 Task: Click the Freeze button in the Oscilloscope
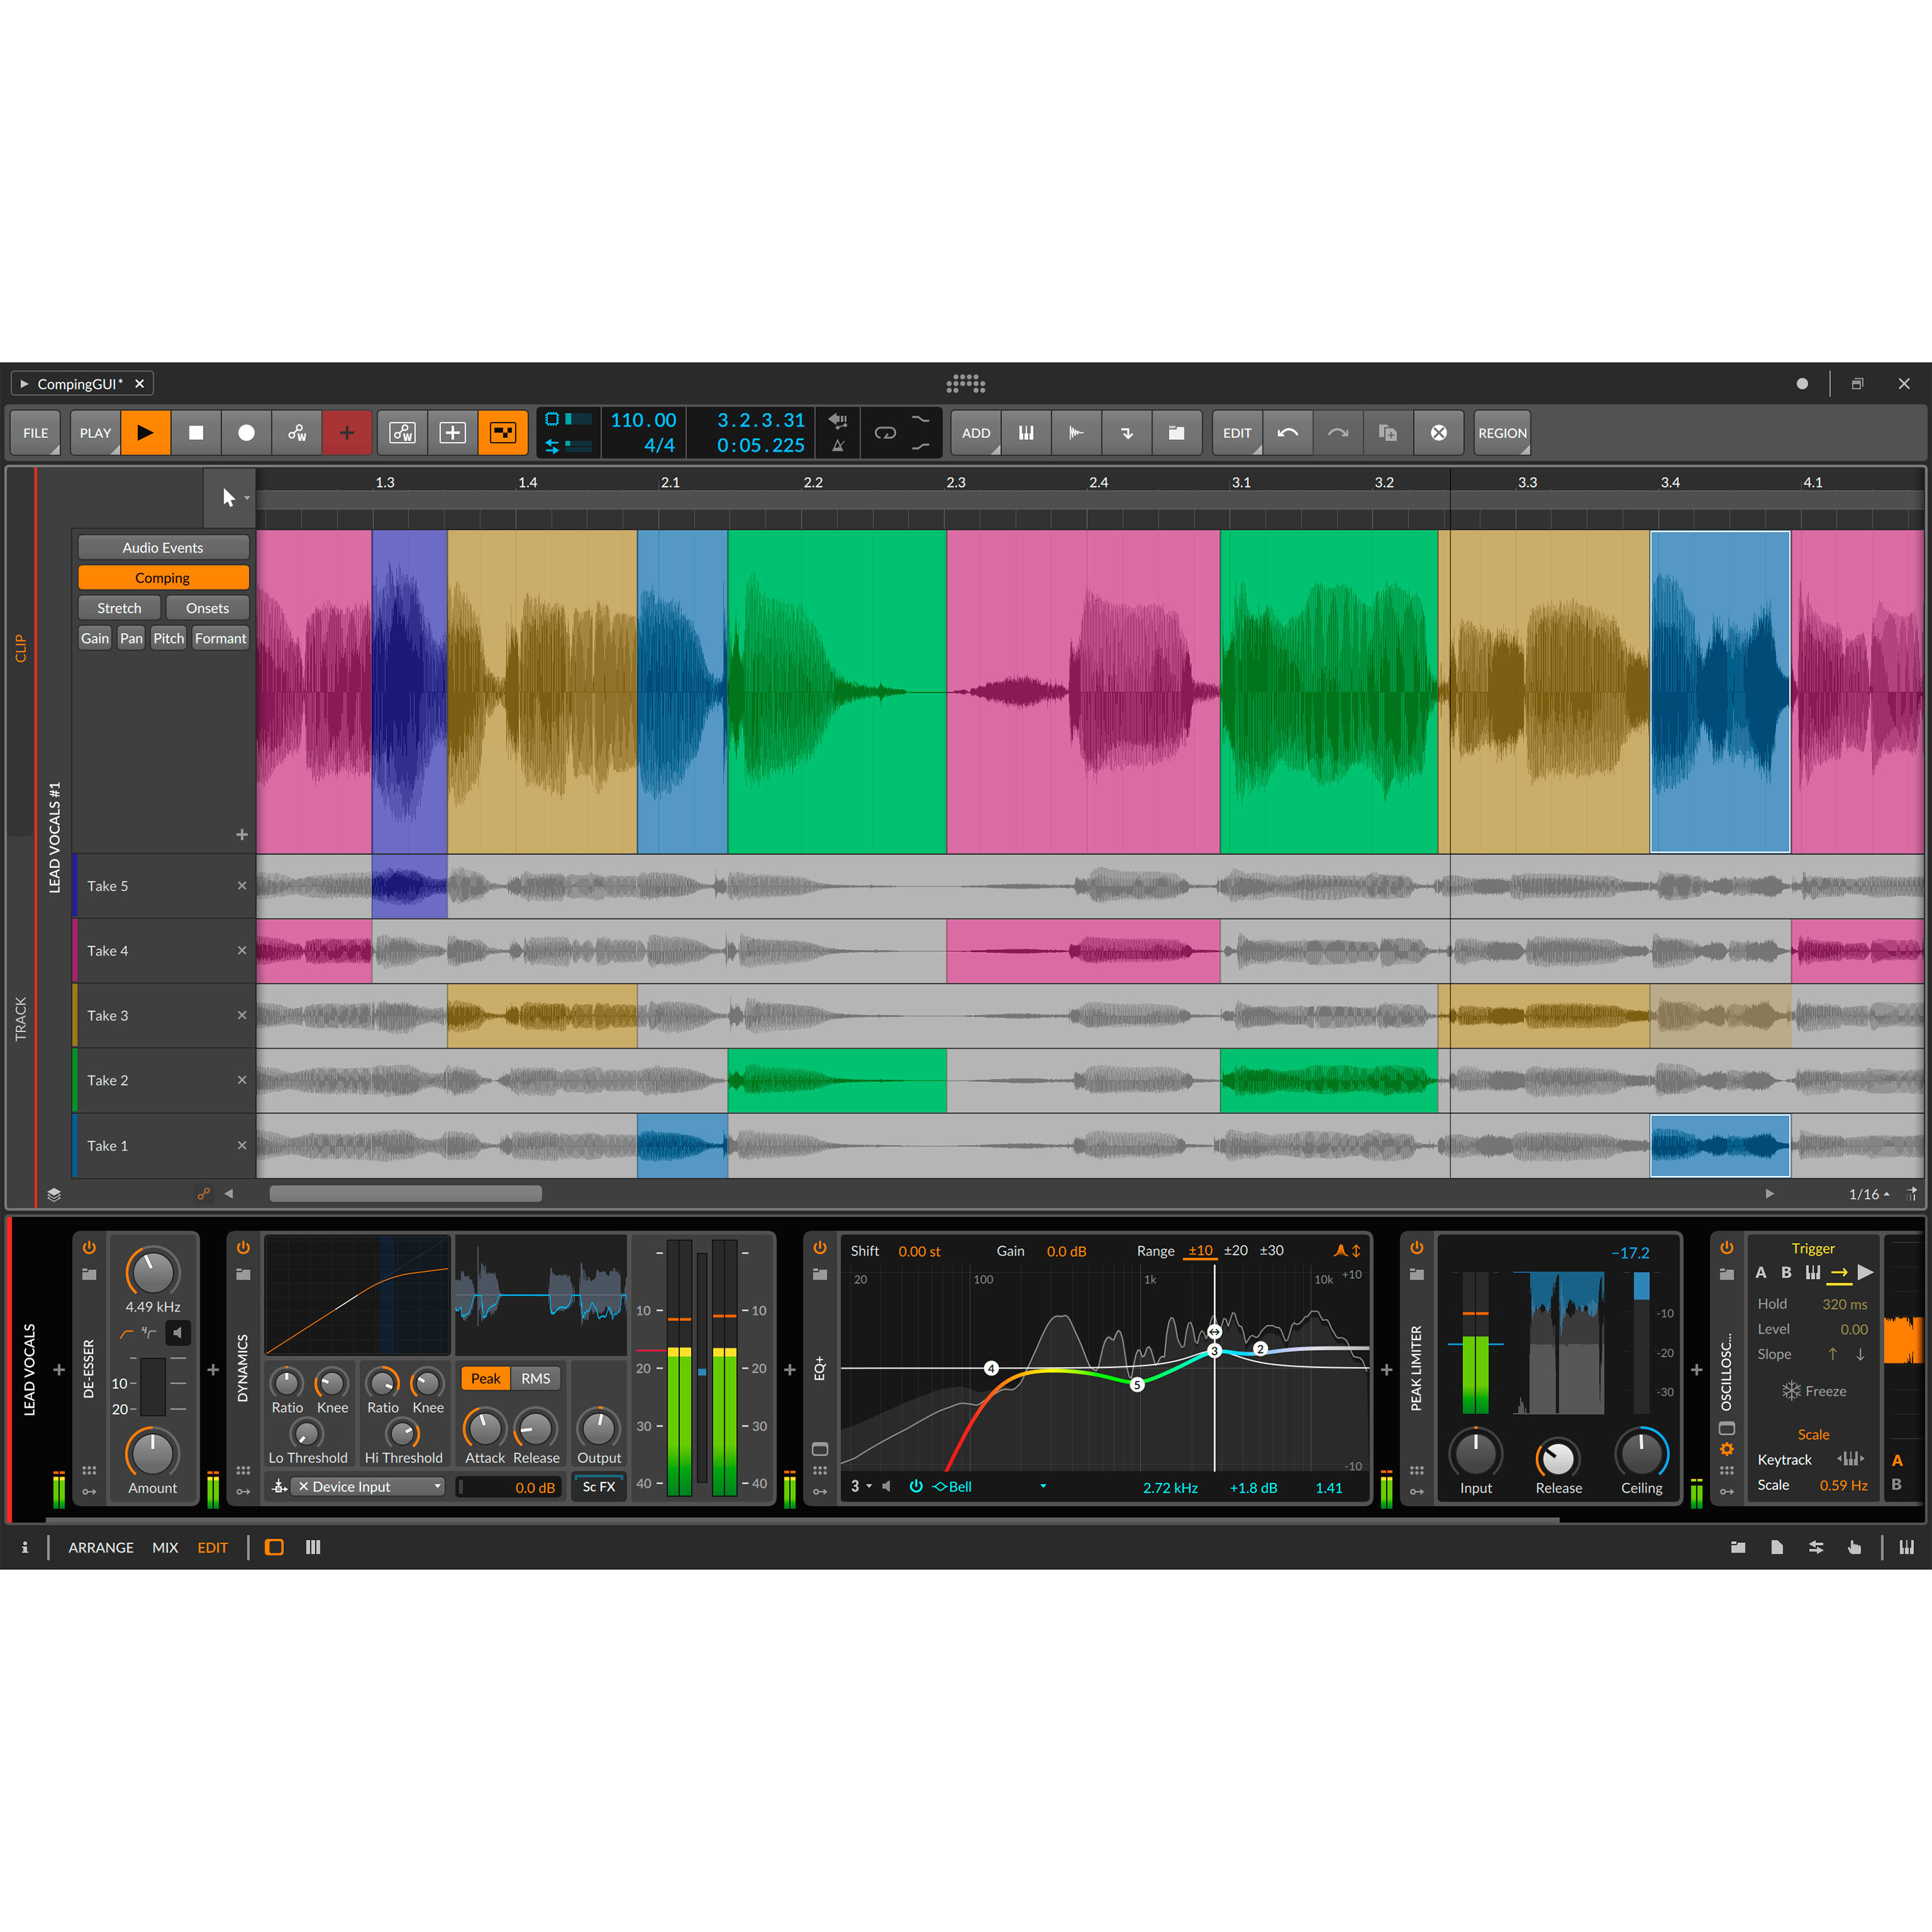coord(1815,1390)
